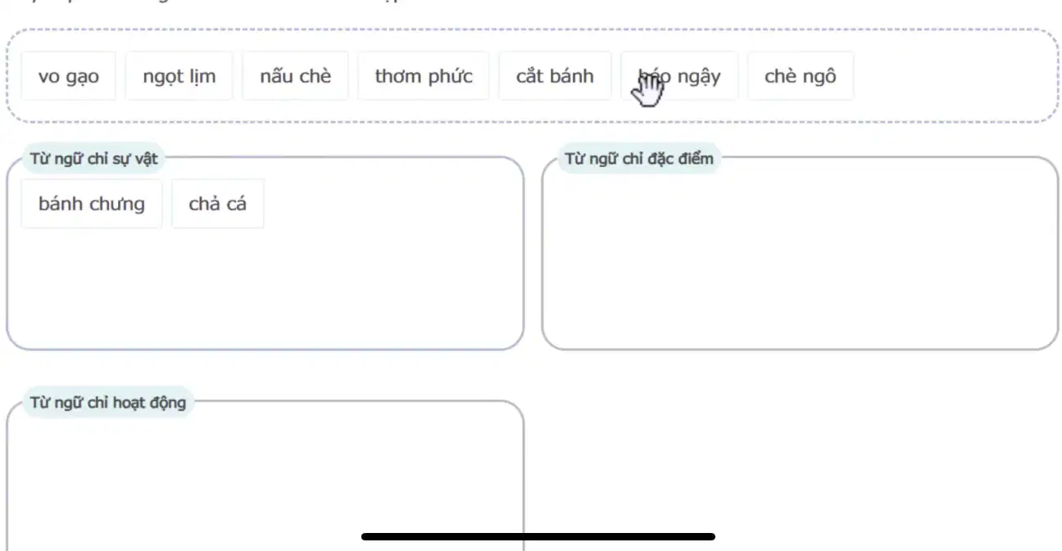Click the "Từ ngữ chỉ sự vật" label

tap(94, 158)
